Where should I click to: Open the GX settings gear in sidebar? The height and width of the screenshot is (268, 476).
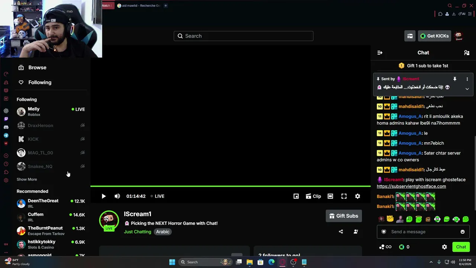[x=6, y=181]
